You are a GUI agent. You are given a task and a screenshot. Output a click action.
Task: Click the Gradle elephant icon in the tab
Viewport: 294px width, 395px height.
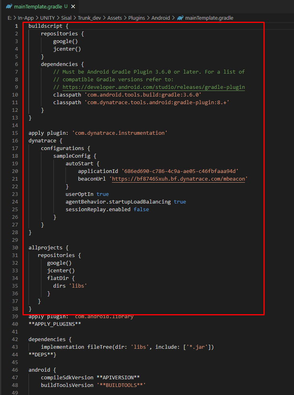[8, 7]
